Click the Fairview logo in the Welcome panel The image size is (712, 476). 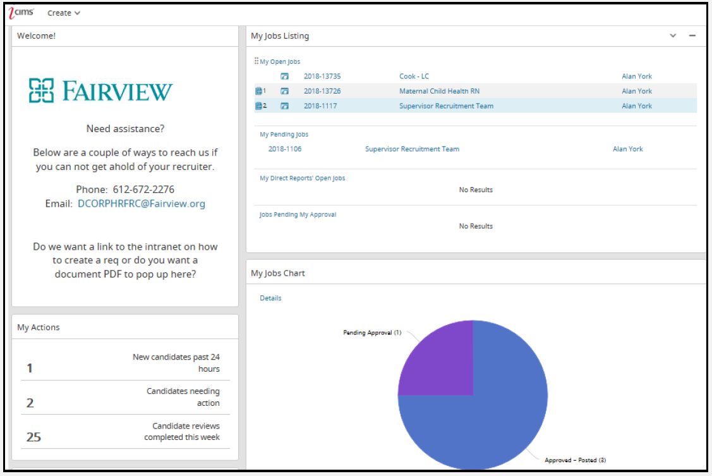pos(100,90)
